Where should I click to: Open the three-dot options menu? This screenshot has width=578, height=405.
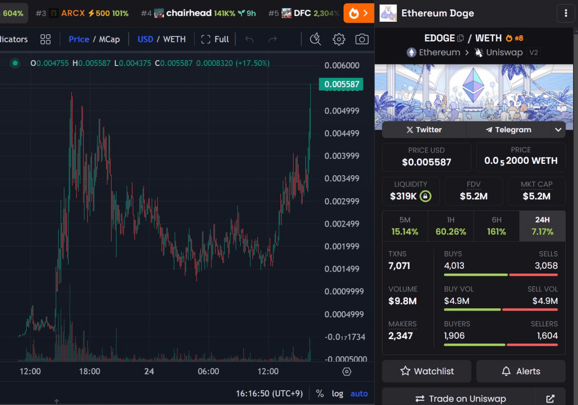[566, 13]
